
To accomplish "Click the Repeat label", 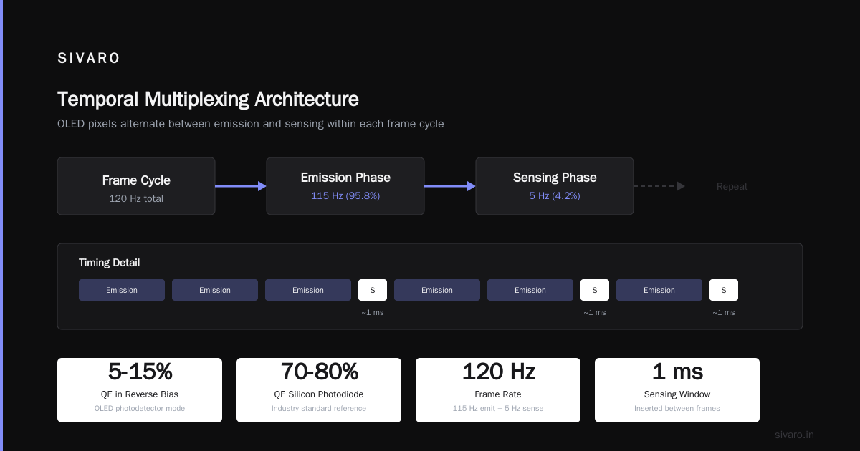I will click(x=732, y=186).
